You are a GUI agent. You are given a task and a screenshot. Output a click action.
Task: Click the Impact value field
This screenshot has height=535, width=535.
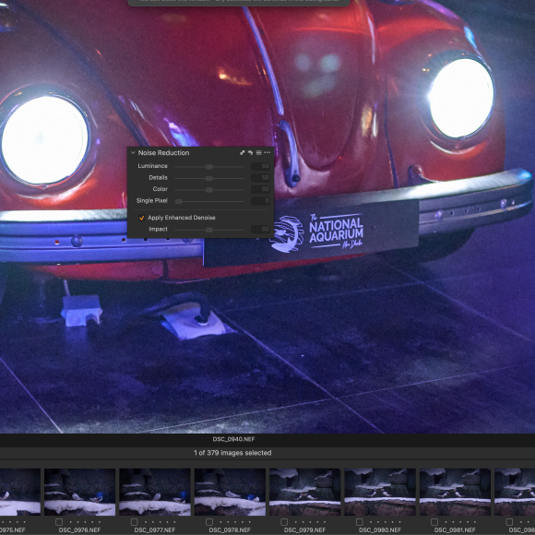point(261,229)
